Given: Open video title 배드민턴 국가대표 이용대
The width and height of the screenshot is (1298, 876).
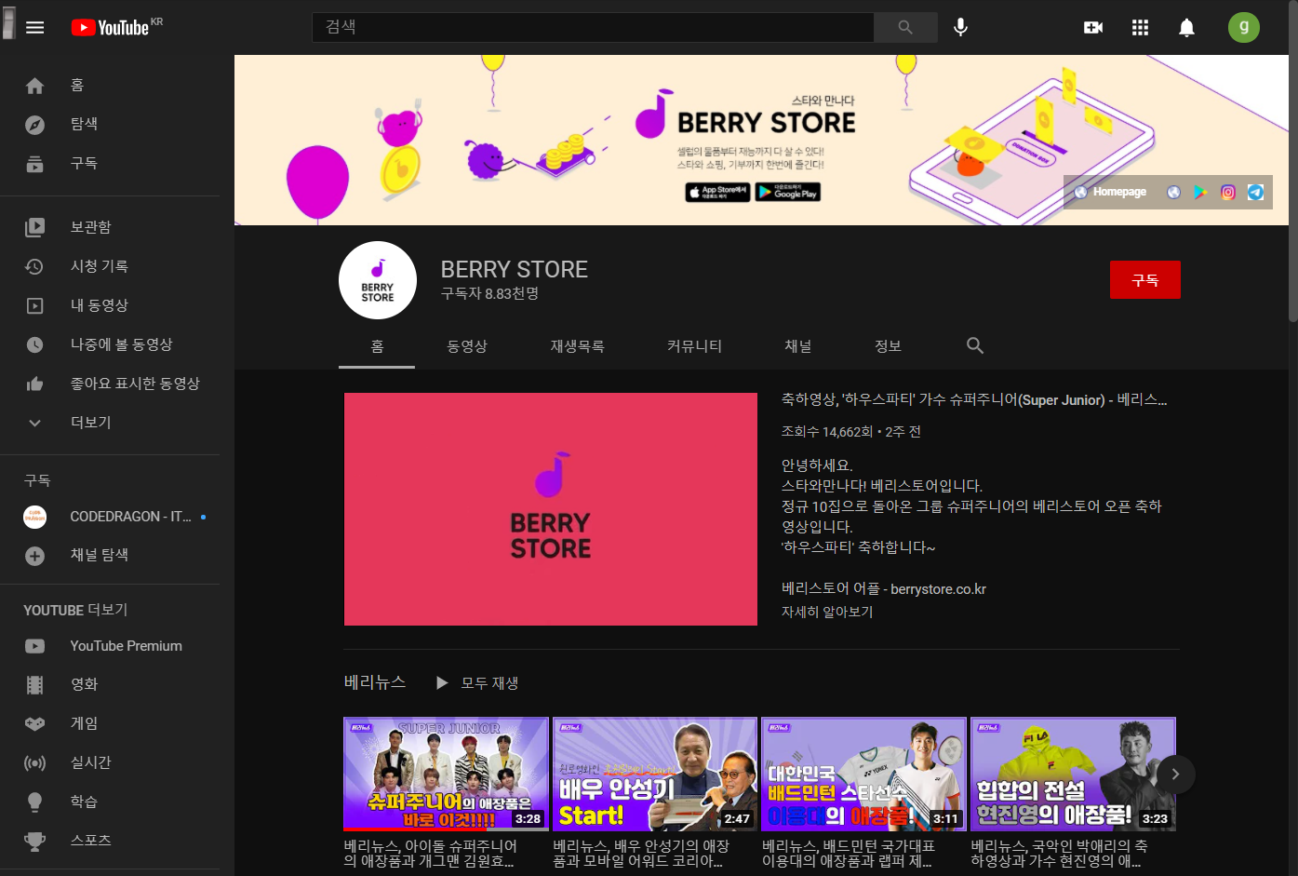Looking at the screenshot, I should pyautogui.click(x=849, y=854).
